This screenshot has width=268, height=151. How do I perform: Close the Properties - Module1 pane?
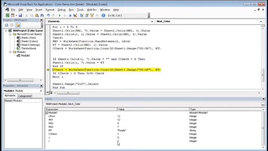(41, 86)
